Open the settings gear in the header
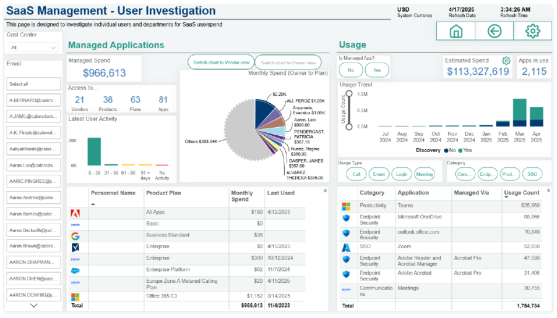 (x=532, y=31)
